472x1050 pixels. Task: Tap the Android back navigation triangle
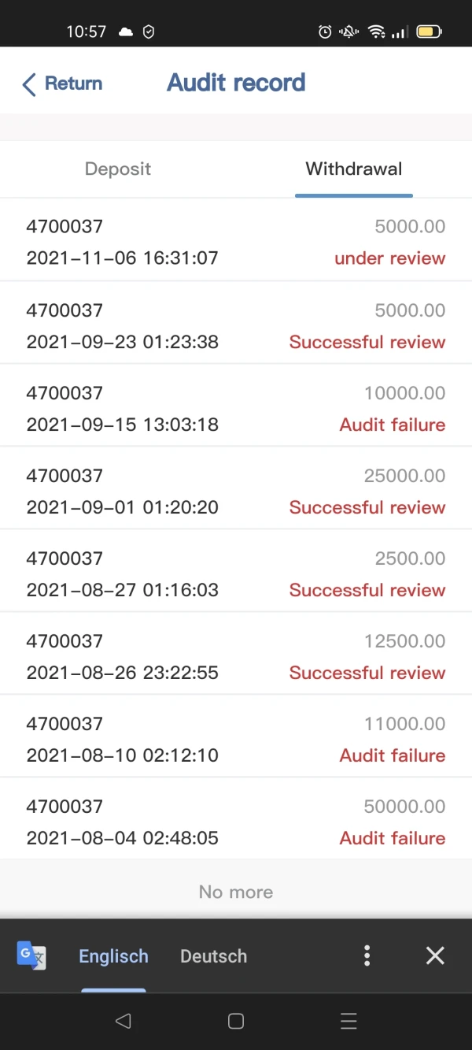coord(123,1021)
